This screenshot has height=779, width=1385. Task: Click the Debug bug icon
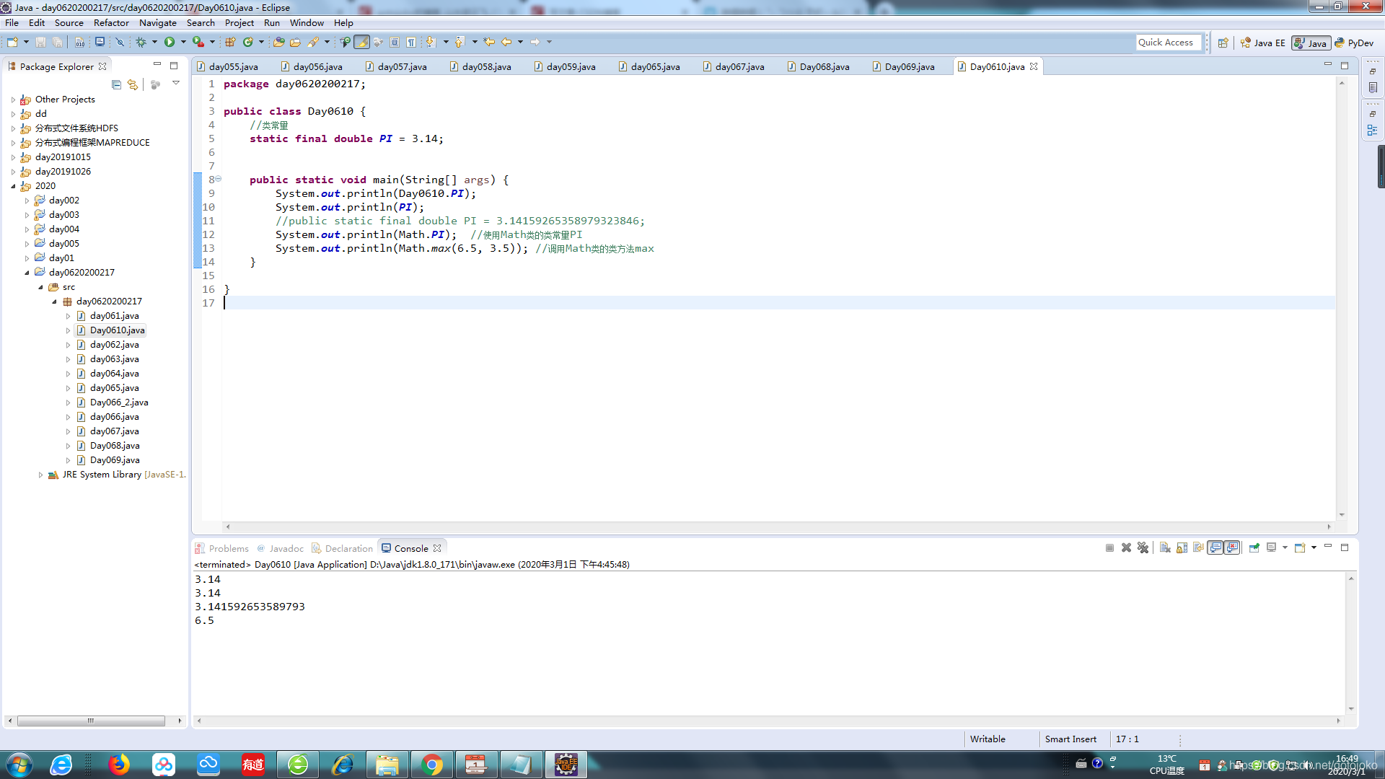tap(141, 43)
